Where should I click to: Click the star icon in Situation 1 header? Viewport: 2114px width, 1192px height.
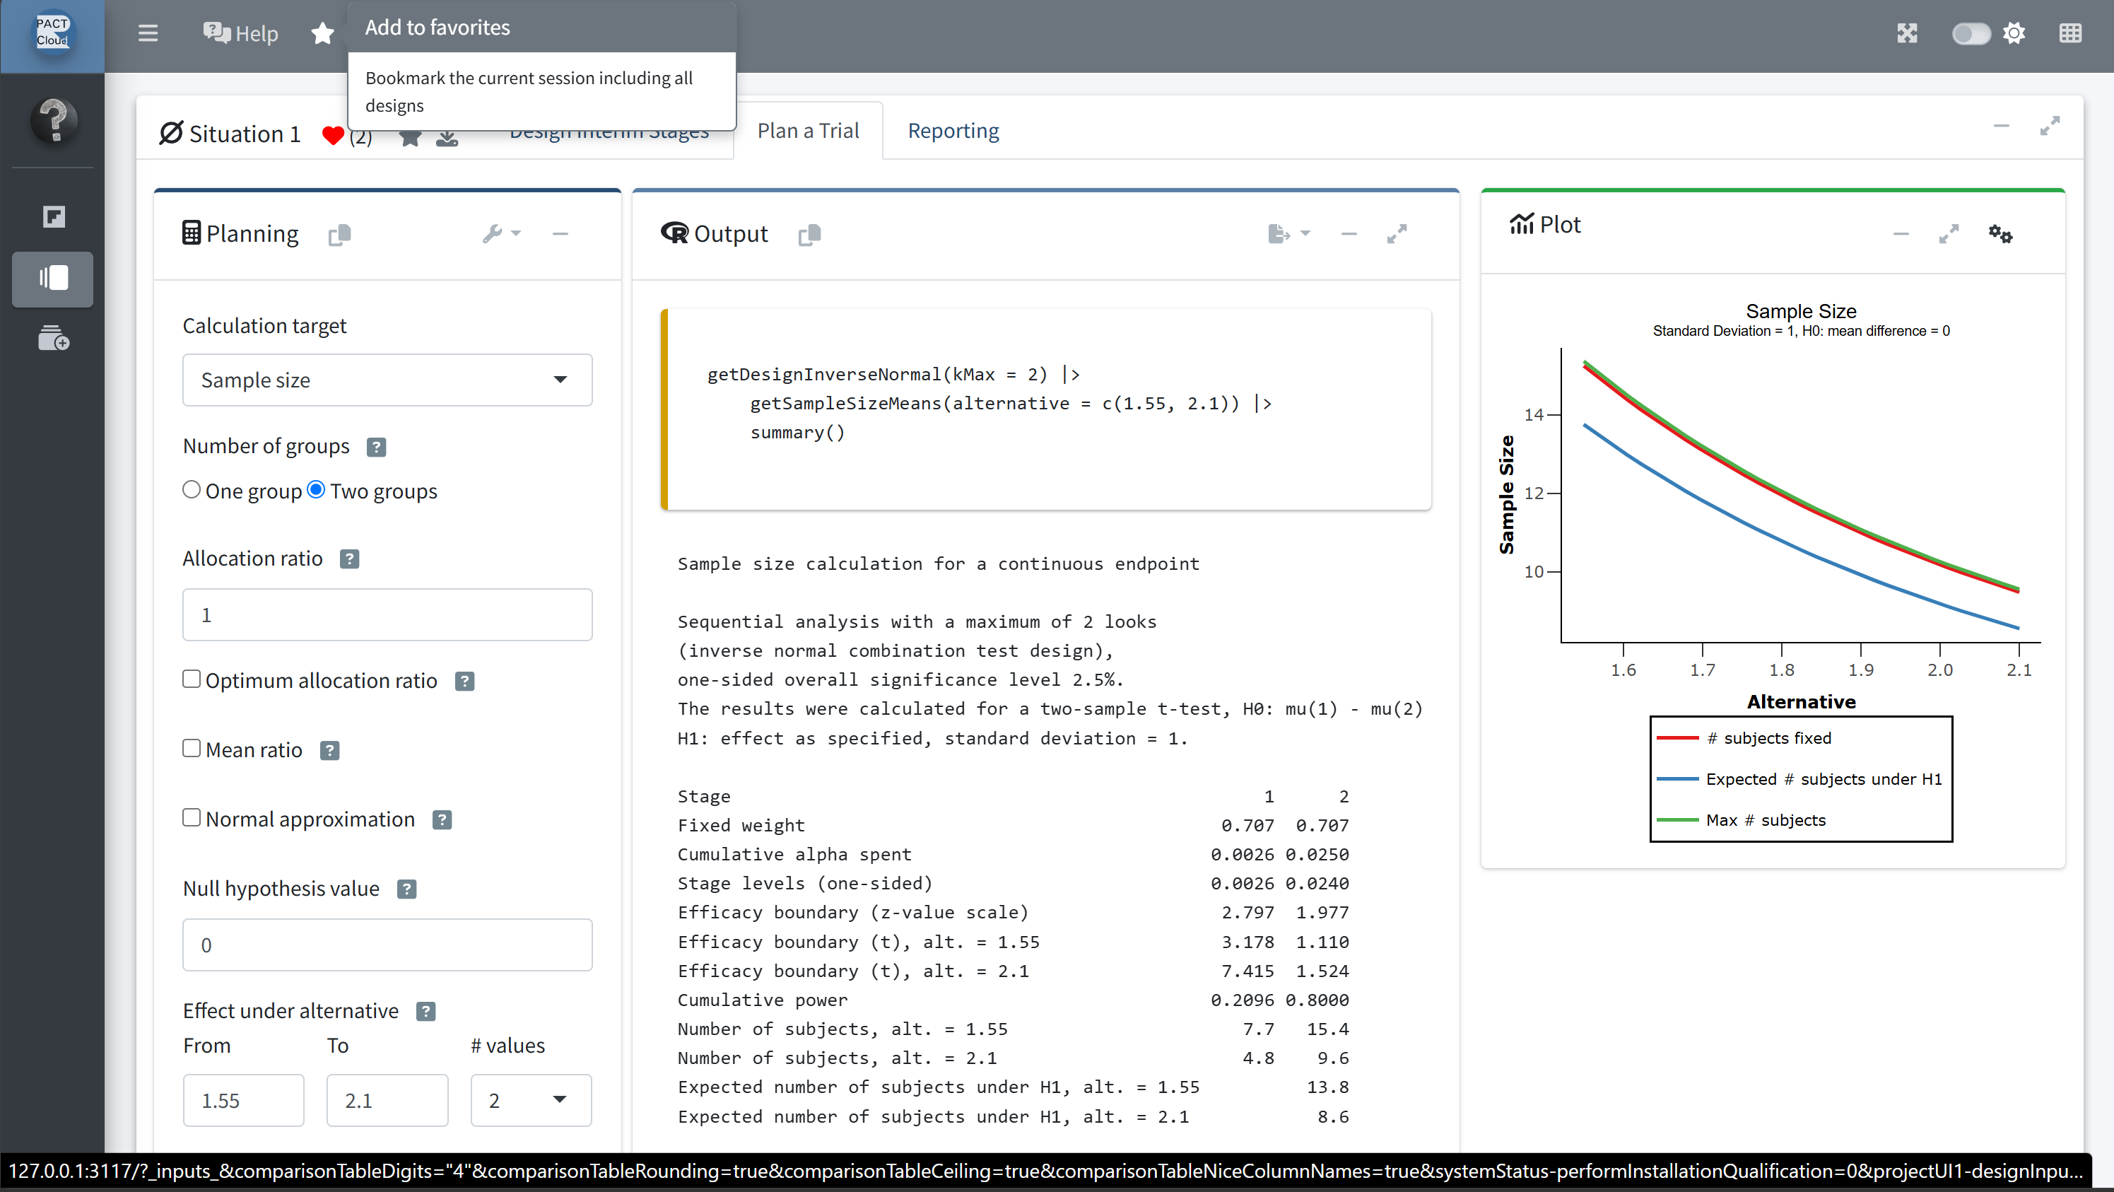coord(411,138)
